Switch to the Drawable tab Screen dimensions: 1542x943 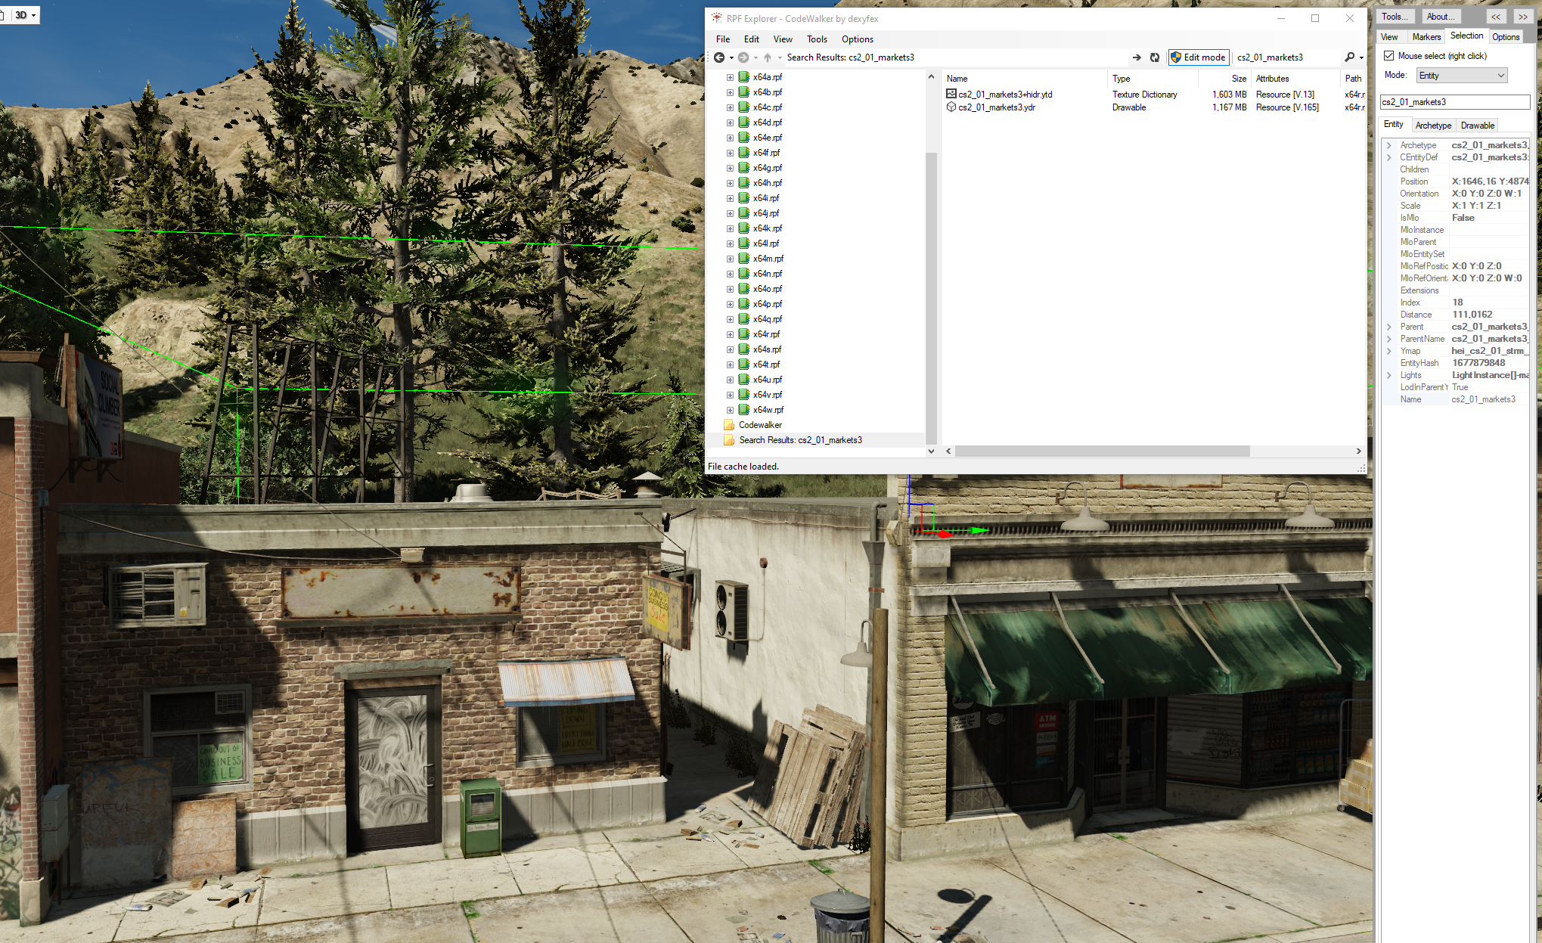click(1477, 126)
